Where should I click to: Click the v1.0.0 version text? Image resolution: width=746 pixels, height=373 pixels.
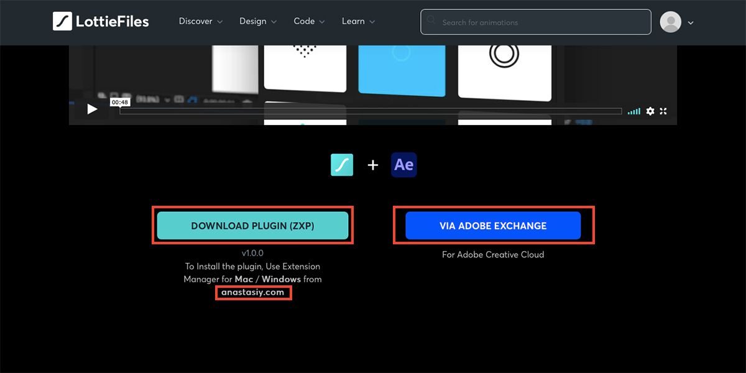pos(252,253)
